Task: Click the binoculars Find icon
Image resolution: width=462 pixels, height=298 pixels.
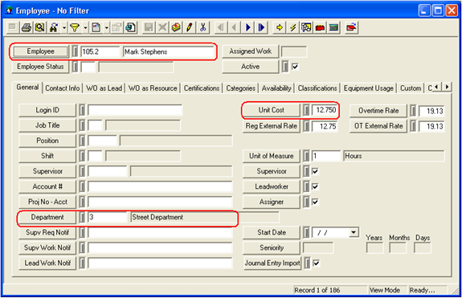Action: pos(53,27)
